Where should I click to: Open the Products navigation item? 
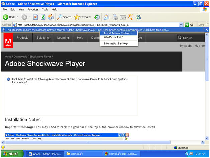(x=23, y=38)
